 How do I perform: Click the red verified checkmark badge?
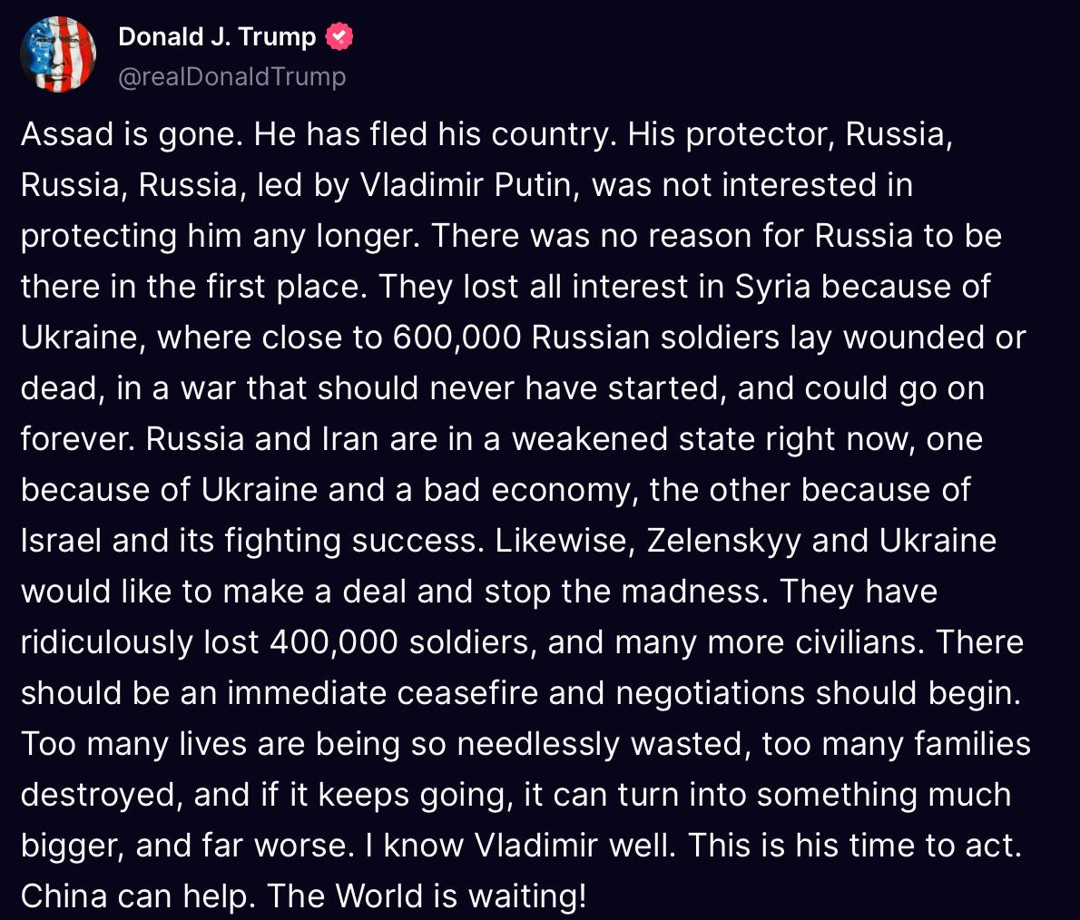coord(339,36)
